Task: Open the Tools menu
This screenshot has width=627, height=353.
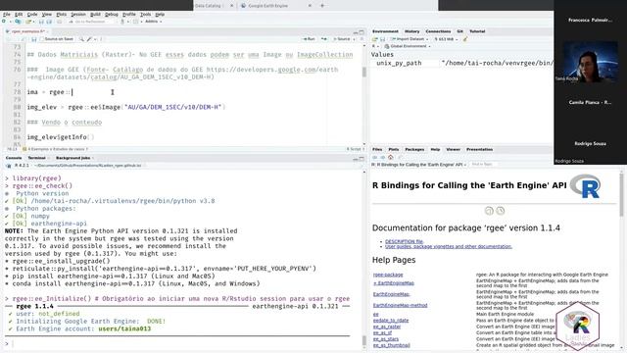Action: pos(146,15)
